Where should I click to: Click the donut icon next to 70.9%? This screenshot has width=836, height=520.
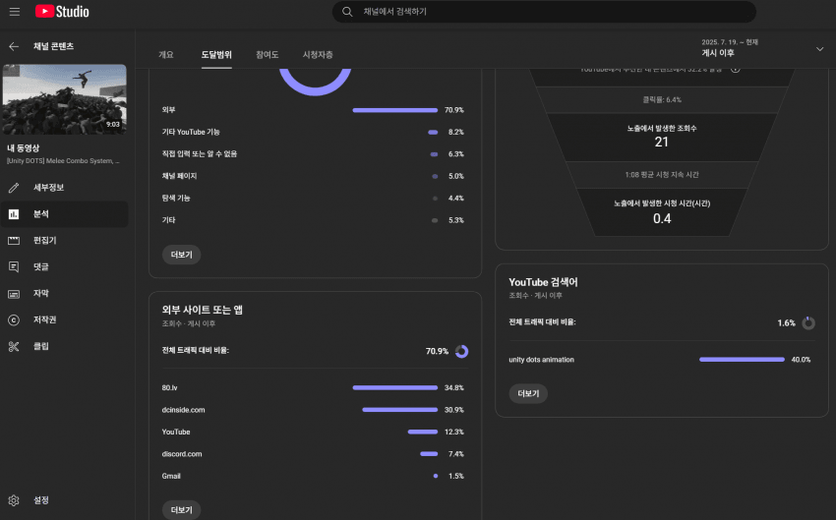[x=461, y=351]
